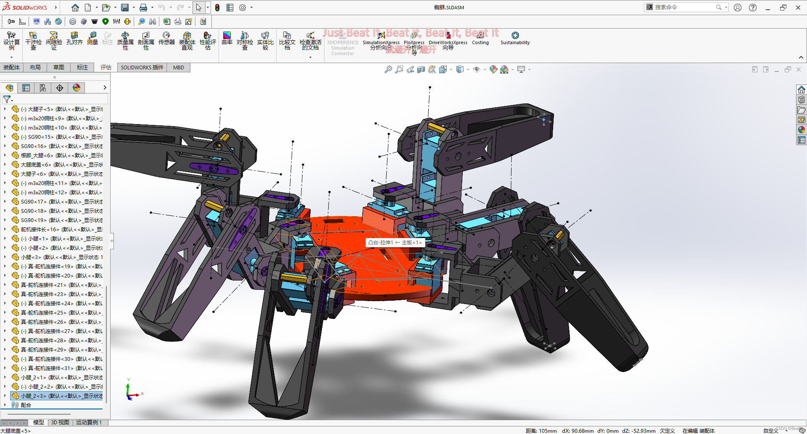Viewport: 807px width, 434px height.
Task: Click the Home icon in the title toolbar
Action: [75, 8]
